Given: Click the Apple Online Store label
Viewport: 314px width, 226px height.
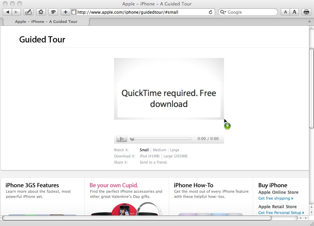Looking at the screenshot, I should (278, 192).
